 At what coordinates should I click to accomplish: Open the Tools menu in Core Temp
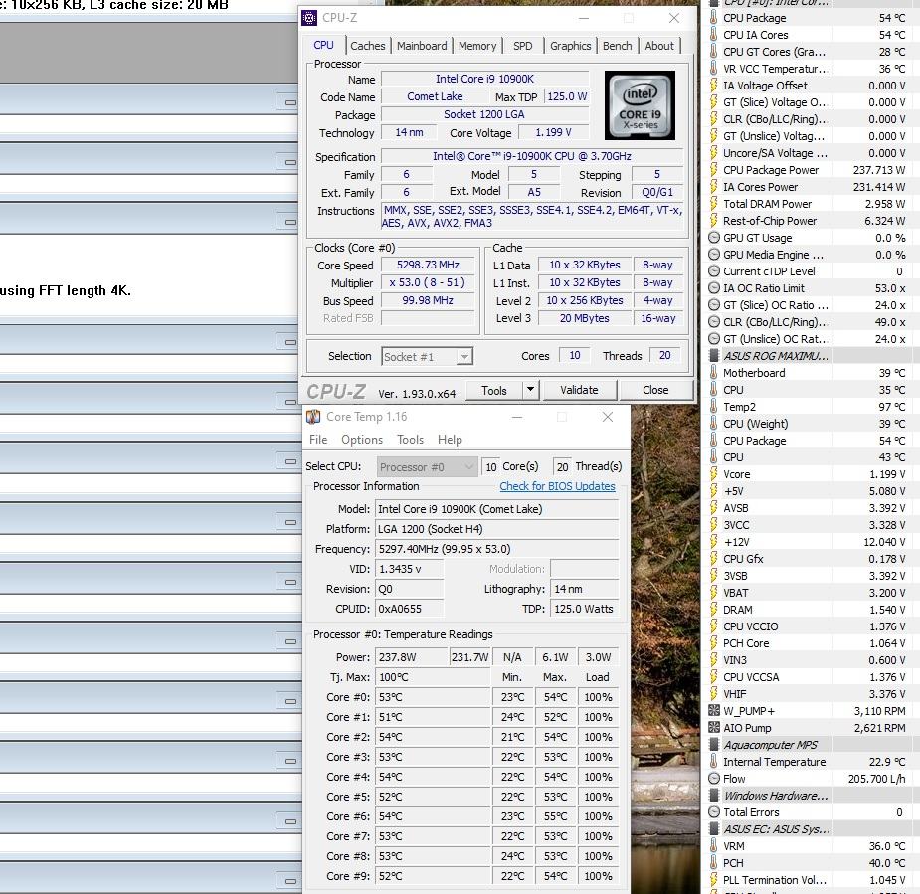tap(410, 440)
